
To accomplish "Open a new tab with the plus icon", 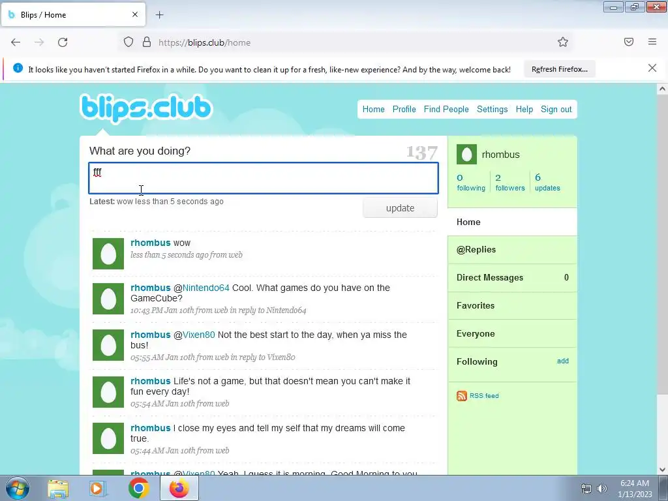I will click(x=159, y=15).
